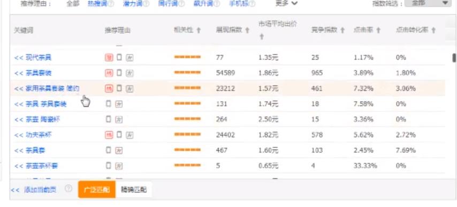Click the 7.69% conversion rate value
Screen dimensions: 457x207
pos(406,150)
